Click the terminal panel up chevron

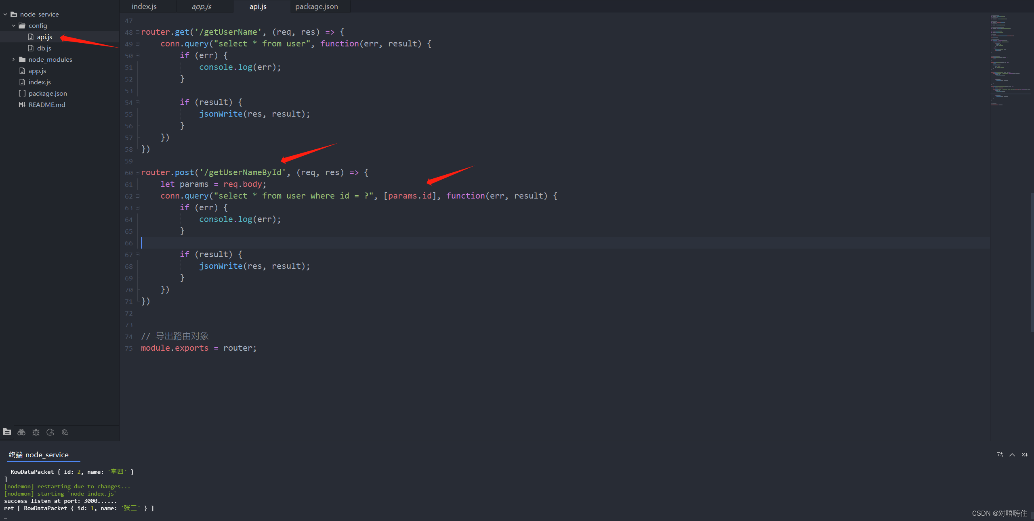(x=1012, y=455)
